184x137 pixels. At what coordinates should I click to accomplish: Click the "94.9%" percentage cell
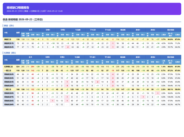(170, 39)
